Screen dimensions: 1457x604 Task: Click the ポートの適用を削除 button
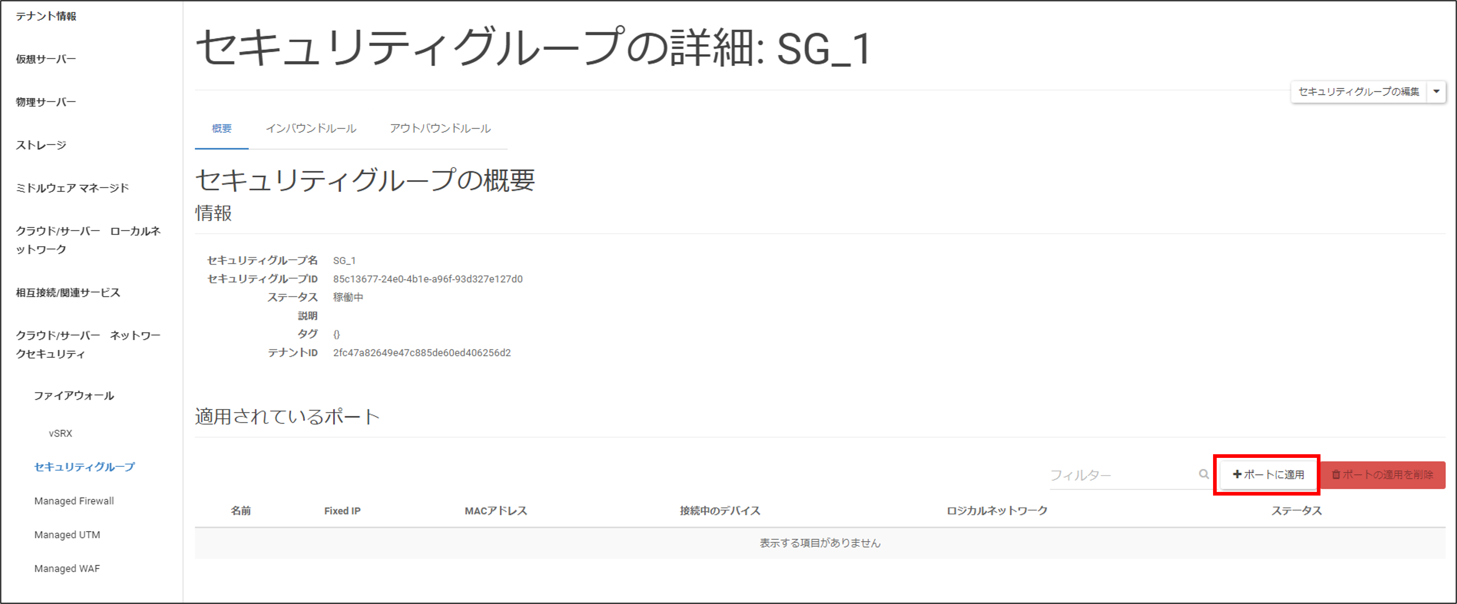tap(1382, 474)
